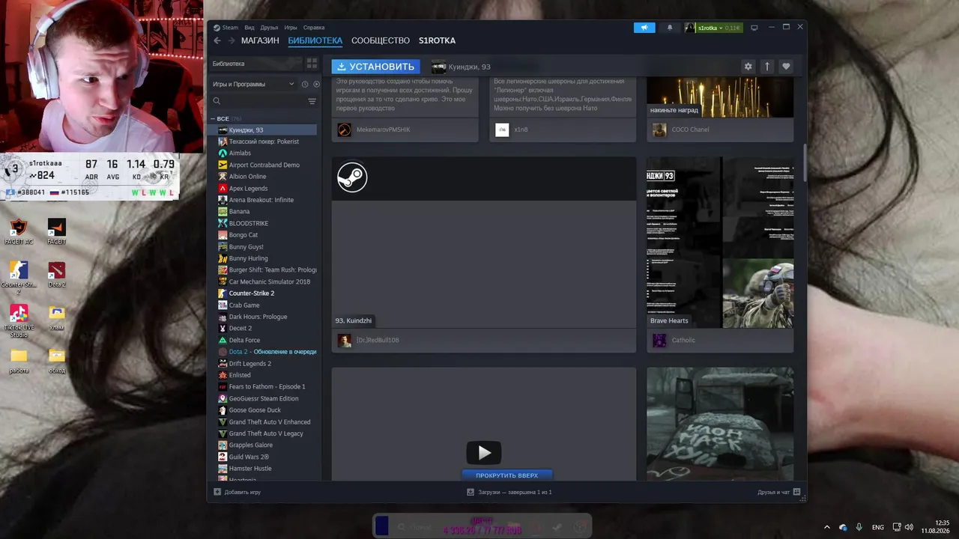Open the Игры menu

click(291, 28)
